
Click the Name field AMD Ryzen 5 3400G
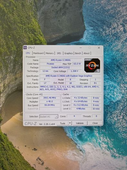pyautogui.click(x=61, y=60)
